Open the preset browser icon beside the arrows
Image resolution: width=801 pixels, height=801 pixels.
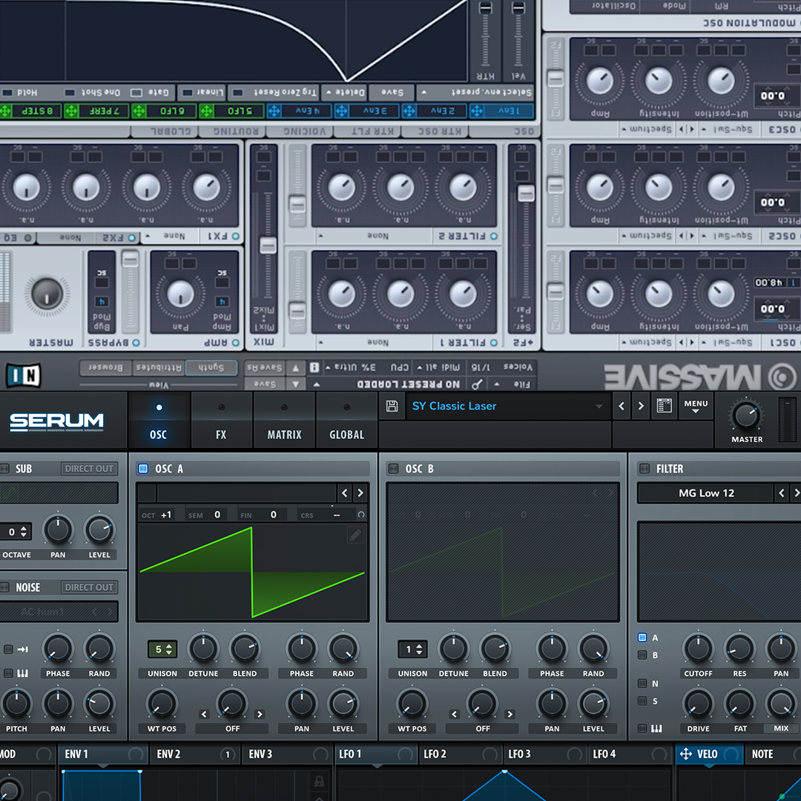tap(665, 406)
